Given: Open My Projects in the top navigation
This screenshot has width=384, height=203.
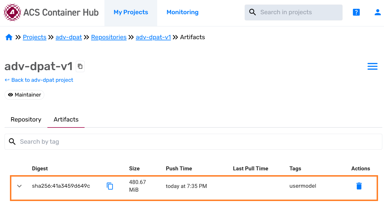Looking at the screenshot, I should pos(131,12).
